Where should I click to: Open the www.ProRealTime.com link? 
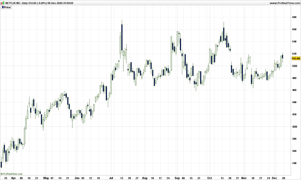click(285, 3)
